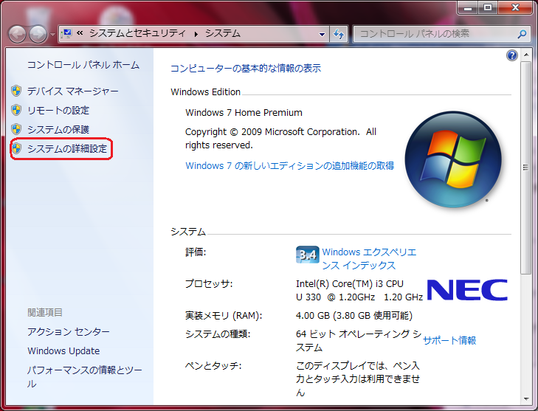The height and width of the screenshot is (411, 538).
Task: Open リモートの設定
Action: 58,110
